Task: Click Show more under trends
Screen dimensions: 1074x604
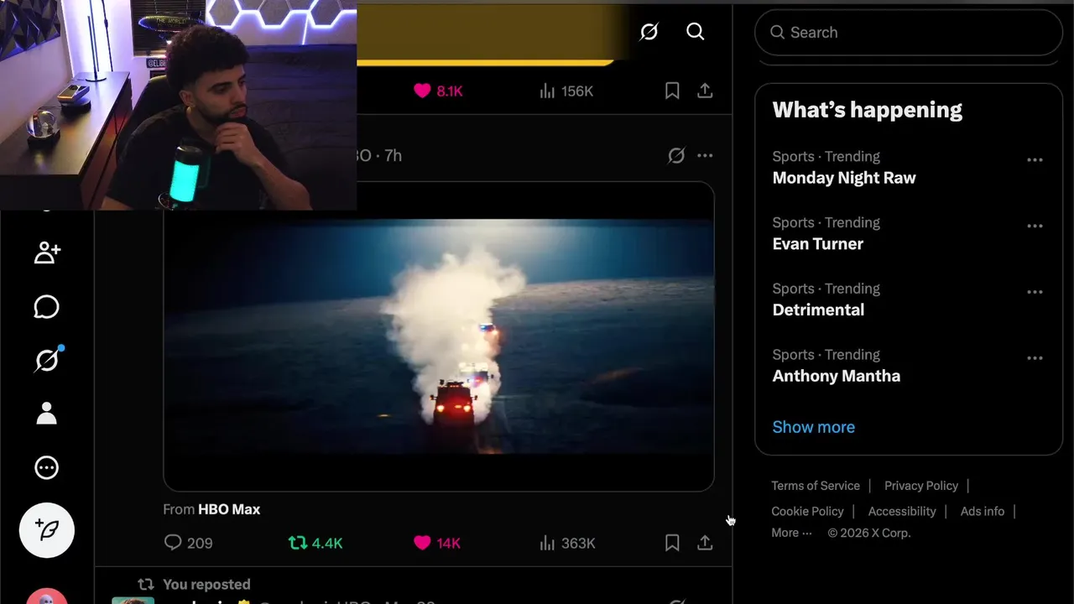Action: pos(814,427)
